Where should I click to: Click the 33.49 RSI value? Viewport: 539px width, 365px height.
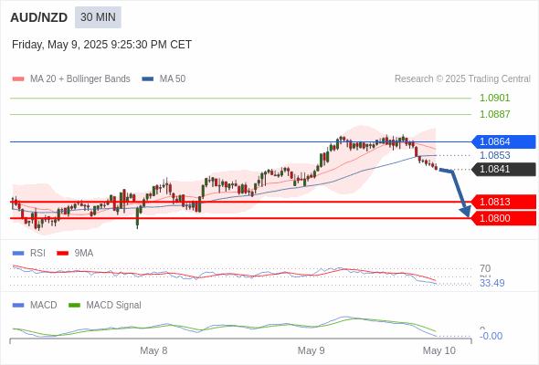(x=491, y=283)
